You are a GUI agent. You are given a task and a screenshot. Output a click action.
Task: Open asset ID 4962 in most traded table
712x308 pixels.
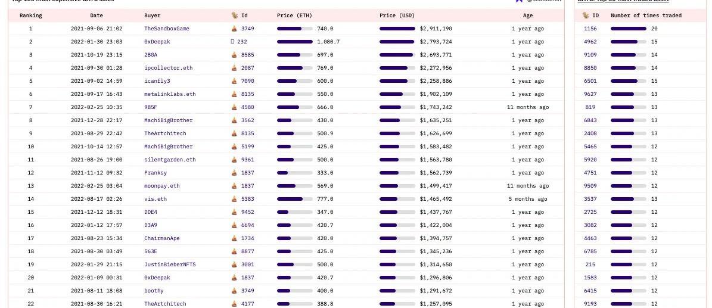[590, 42]
